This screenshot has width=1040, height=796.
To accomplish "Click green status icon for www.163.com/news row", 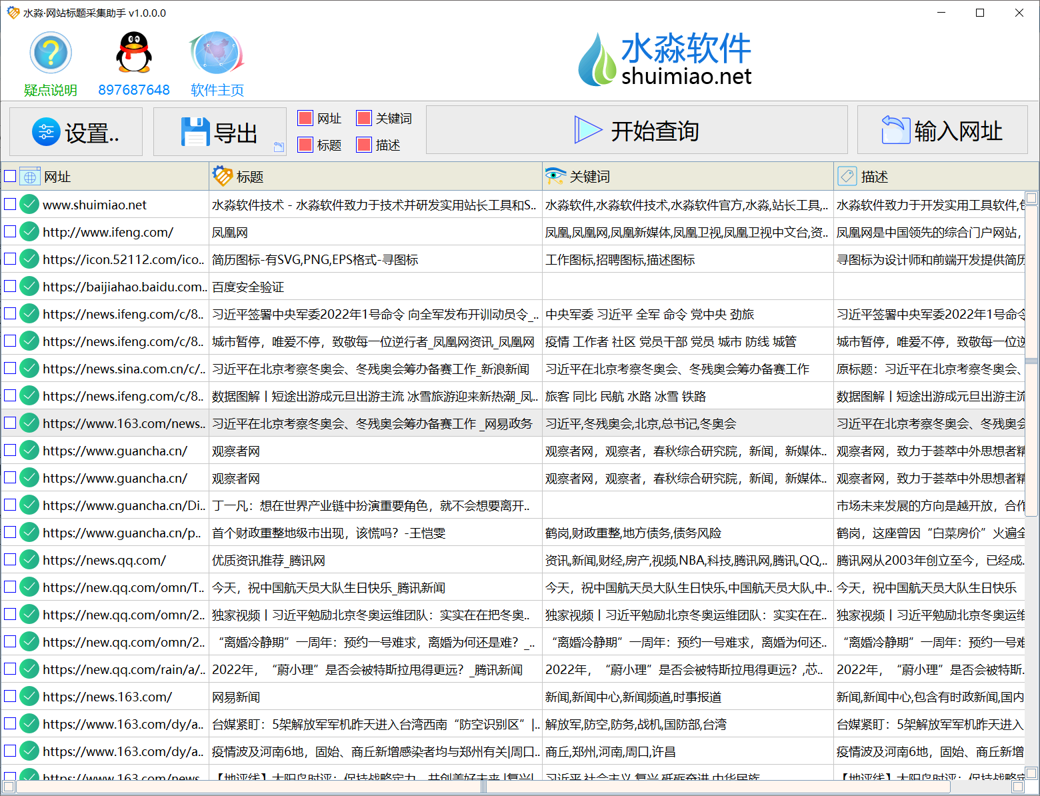I will point(29,423).
